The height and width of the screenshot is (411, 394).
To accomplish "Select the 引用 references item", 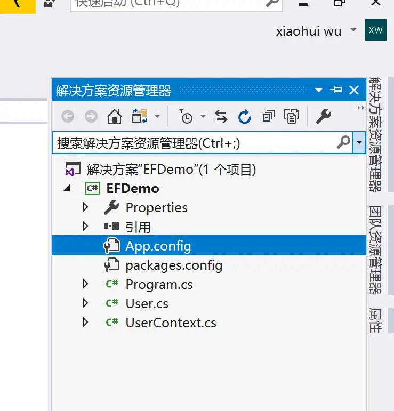I will [138, 227].
